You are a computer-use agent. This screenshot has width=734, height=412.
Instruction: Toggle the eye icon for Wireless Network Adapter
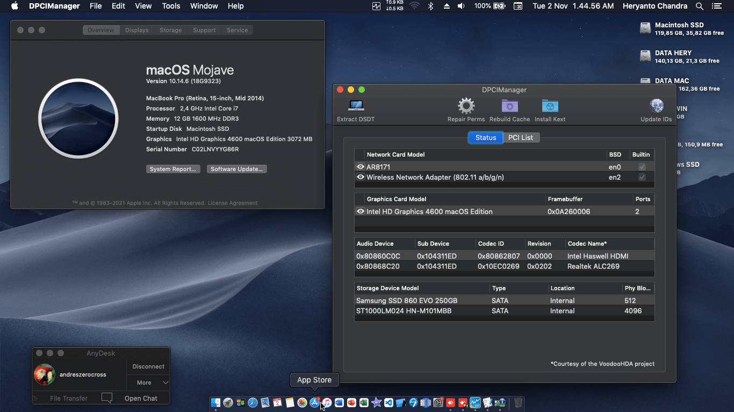pos(361,177)
